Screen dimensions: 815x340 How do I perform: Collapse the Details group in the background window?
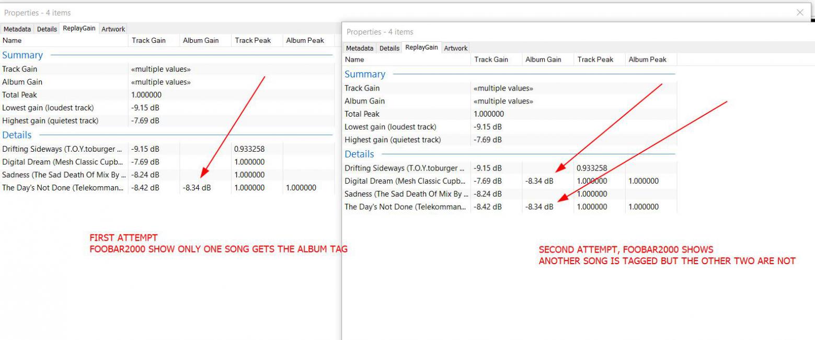tap(17, 135)
